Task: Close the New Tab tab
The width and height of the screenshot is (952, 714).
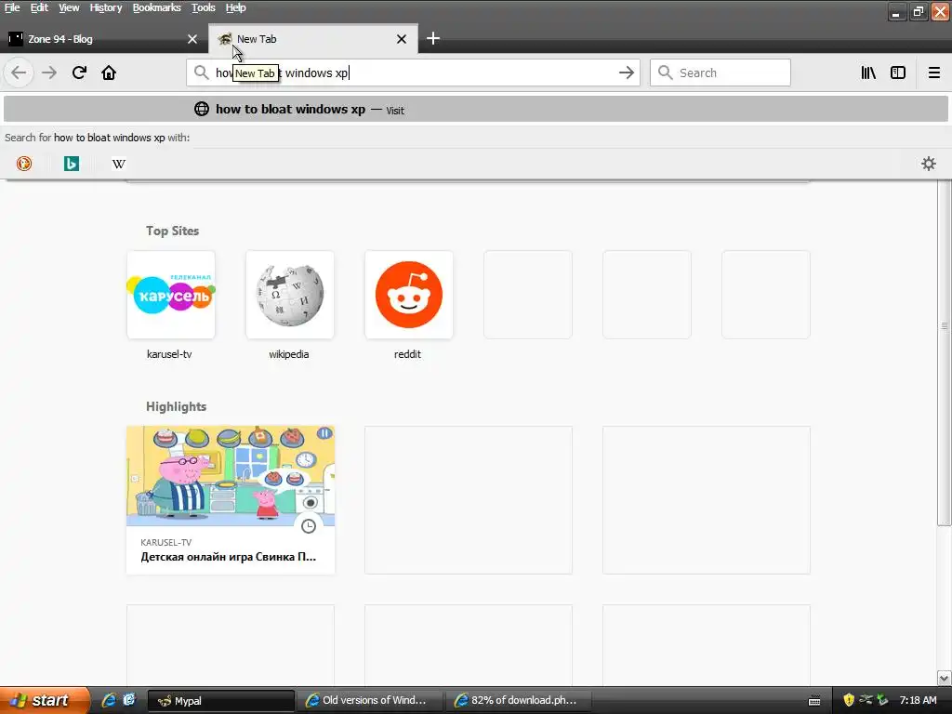Action: coord(402,39)
